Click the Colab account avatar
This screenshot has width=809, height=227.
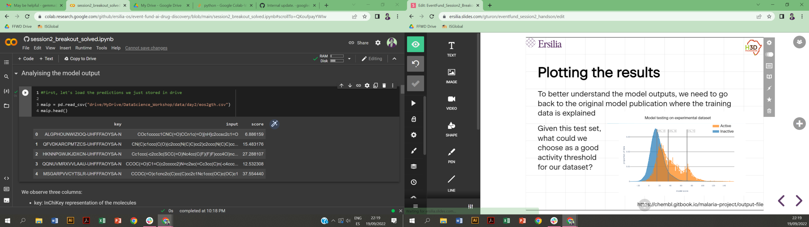coord(392,42)
